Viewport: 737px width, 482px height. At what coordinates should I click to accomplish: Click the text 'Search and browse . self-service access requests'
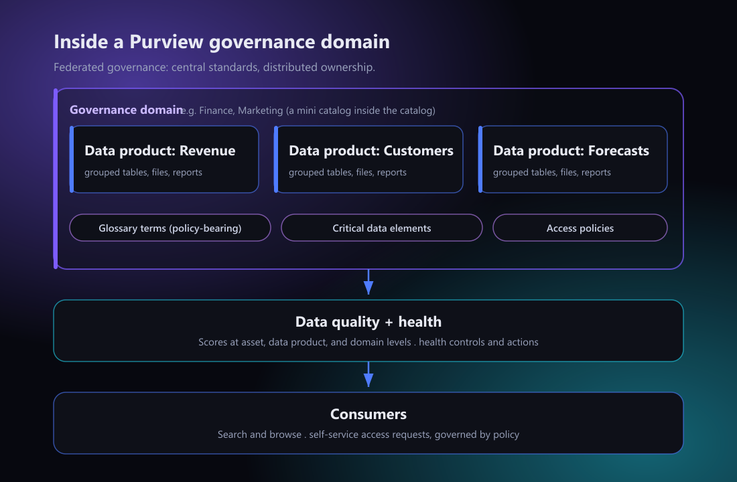[x=324, y=434]
